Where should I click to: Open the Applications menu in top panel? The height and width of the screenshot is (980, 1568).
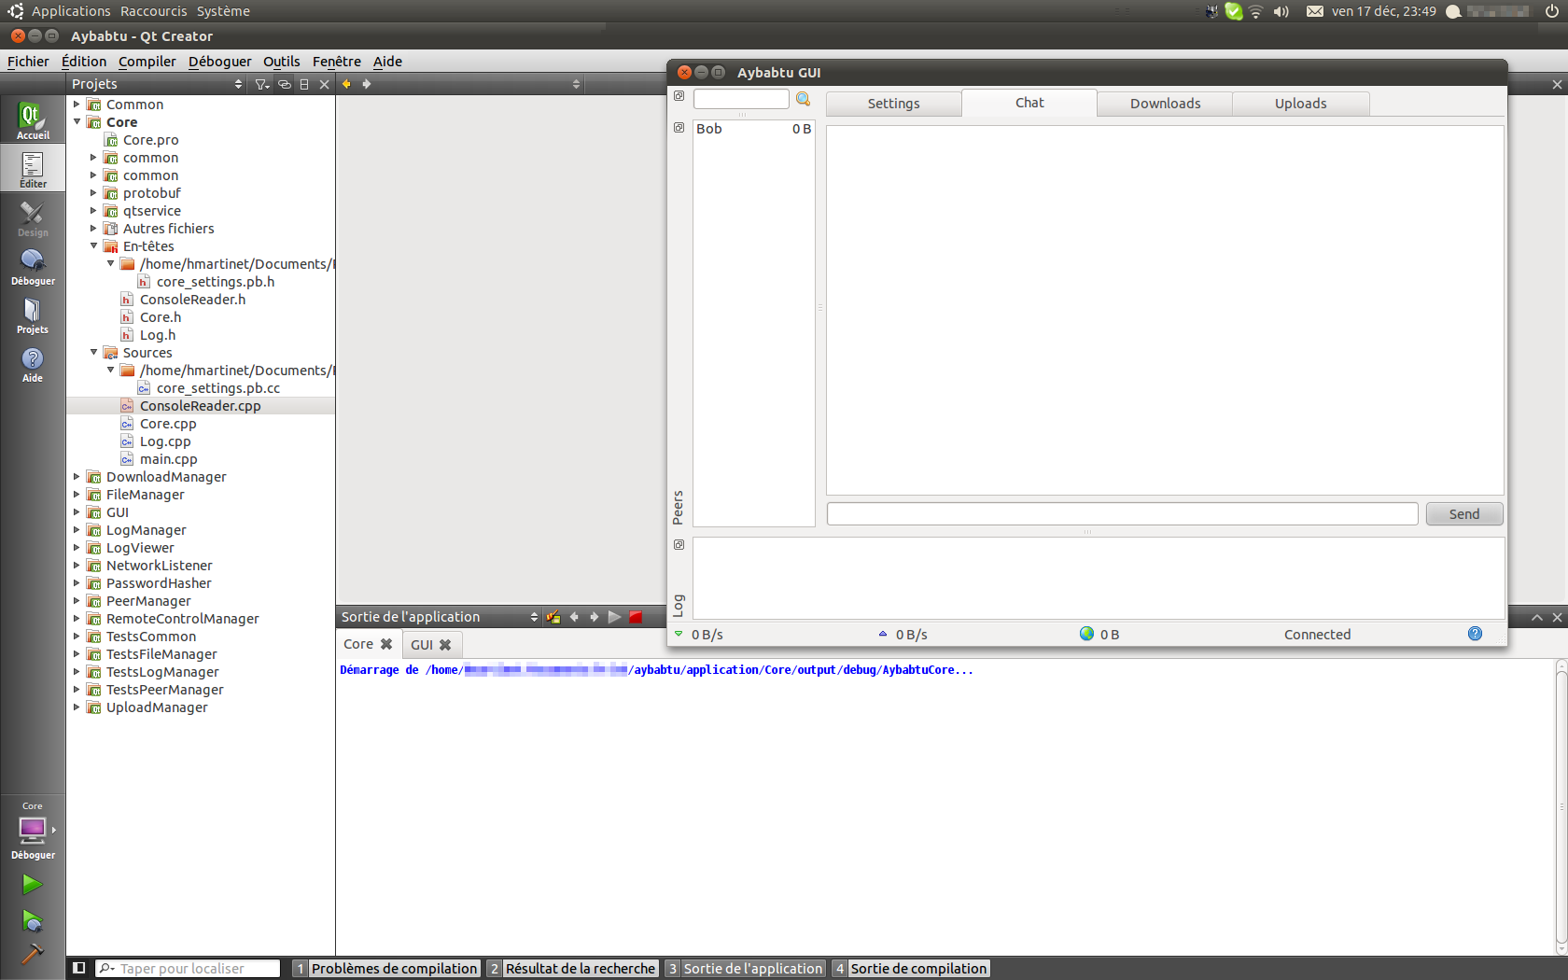tap(71, 11)
